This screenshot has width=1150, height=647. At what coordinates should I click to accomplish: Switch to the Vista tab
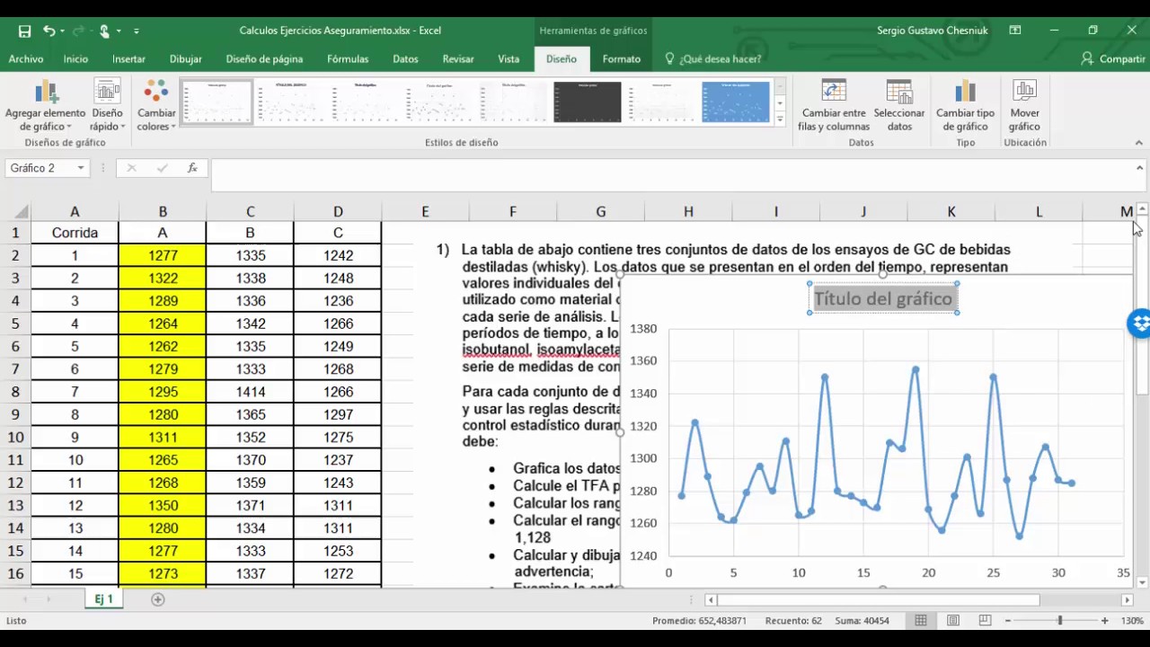click(509, 58)
